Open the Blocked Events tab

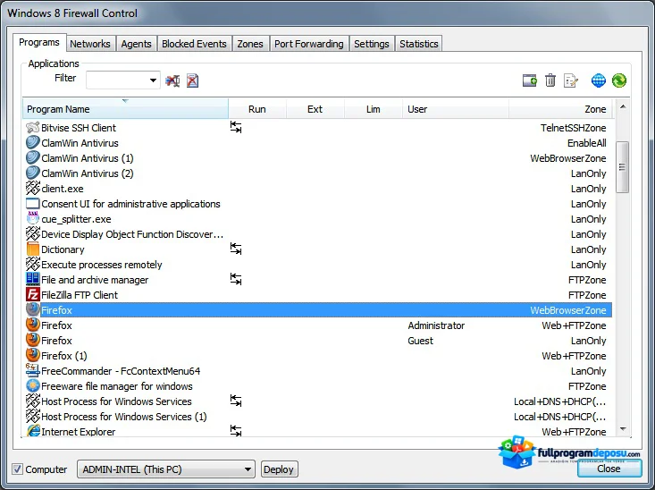194,44
